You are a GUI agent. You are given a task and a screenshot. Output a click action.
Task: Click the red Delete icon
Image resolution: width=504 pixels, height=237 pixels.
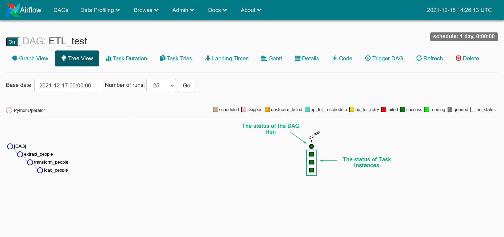coord(458,58)
